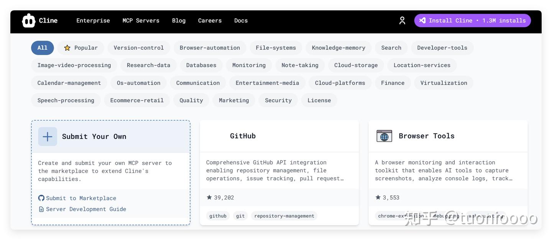
Task: Open the Docs navigation item
Action: (241, 21)
